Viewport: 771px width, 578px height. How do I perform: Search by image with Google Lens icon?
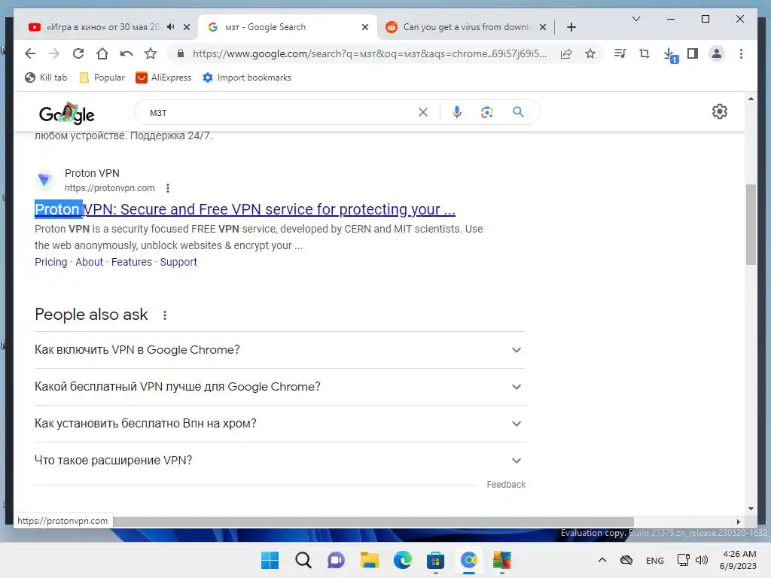(487, 113)
